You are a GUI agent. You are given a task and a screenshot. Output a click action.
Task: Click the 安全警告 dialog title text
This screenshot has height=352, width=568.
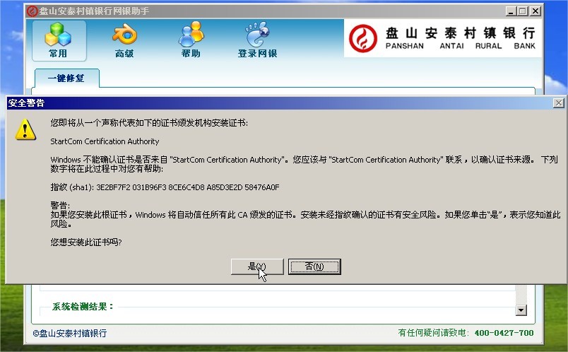coord(26,103)
